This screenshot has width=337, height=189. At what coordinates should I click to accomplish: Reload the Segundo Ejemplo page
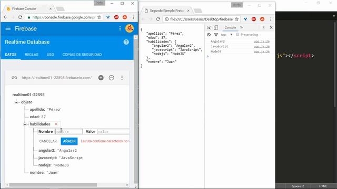tap(158, 19)
